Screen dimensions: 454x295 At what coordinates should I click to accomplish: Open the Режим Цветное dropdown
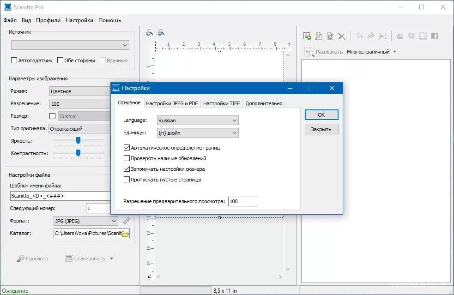[80, 91]
